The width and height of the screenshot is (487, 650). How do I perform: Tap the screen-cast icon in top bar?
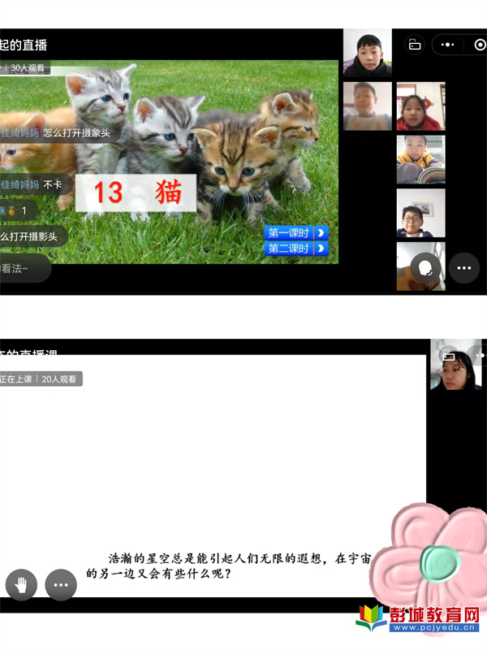tap(415, 44)
